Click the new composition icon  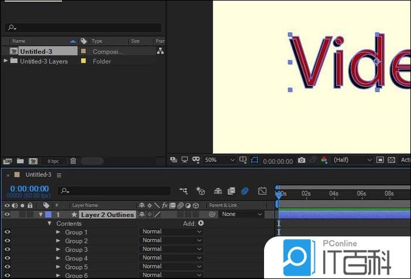coord(33,161)
